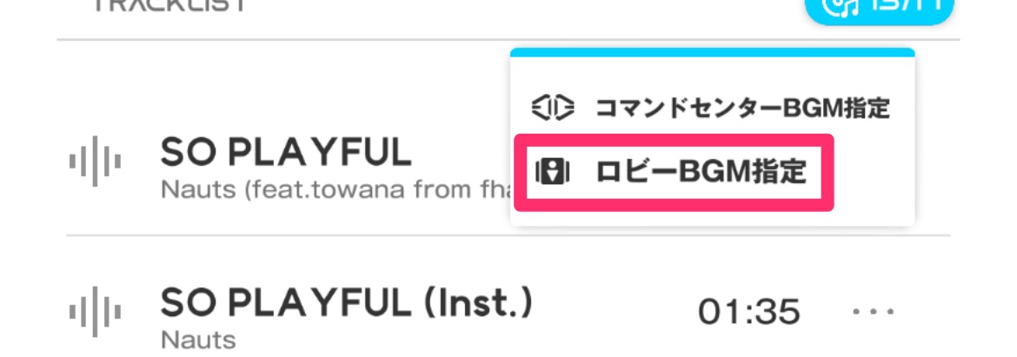
Task: Click the Nauts artist name under SO PLAYFUL (Inst.)
Action: pos(198,339)
